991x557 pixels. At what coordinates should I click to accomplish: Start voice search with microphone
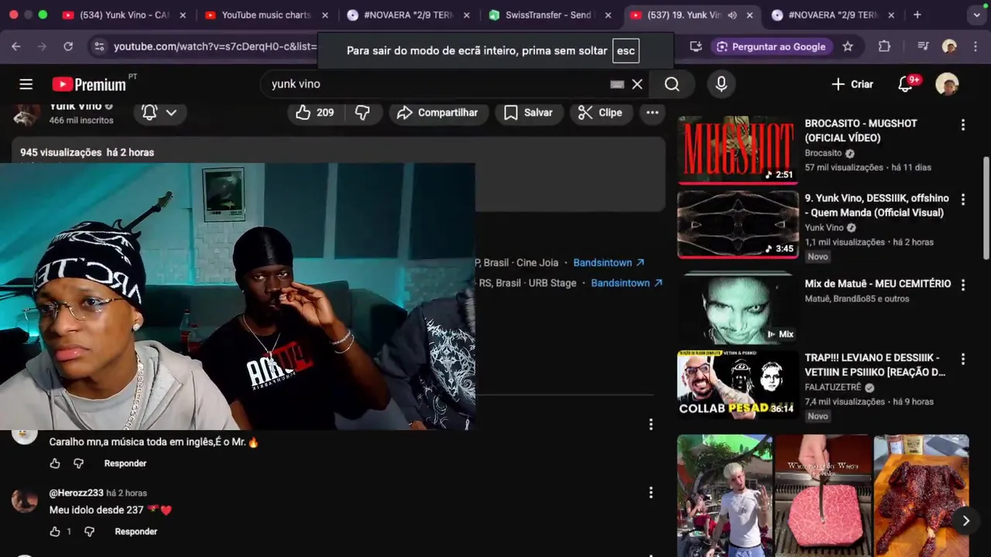721,84
